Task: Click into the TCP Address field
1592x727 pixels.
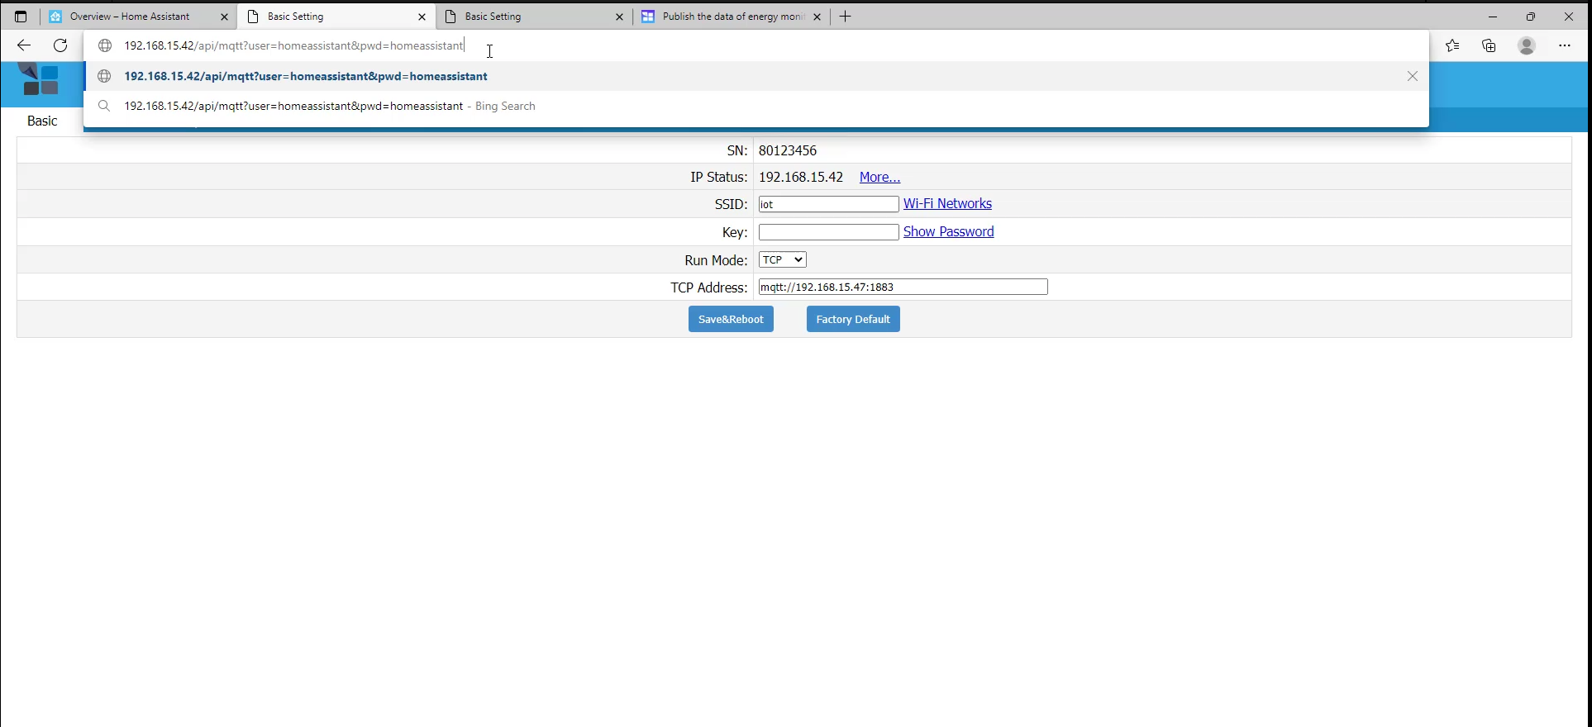Action: [x=903, y=287]
